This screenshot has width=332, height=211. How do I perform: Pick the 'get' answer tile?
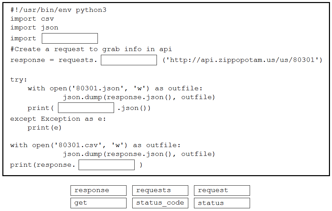pos(99,203)
